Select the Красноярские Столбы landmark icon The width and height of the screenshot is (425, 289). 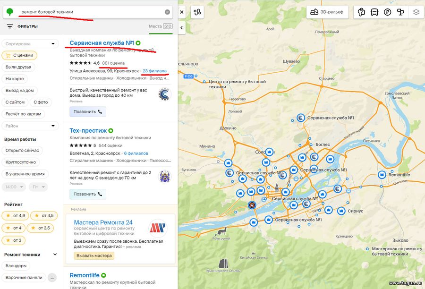coord(223,263)
